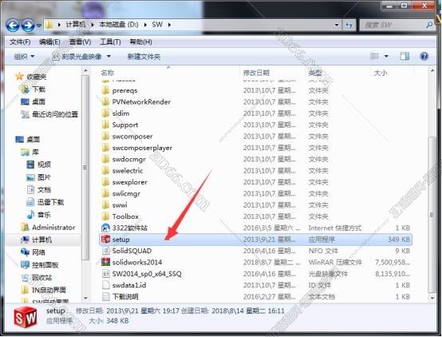Image resolution: width=442 pixels, height=337 pixels.
Task: Open the 图片 library
Action: (44, 177)
